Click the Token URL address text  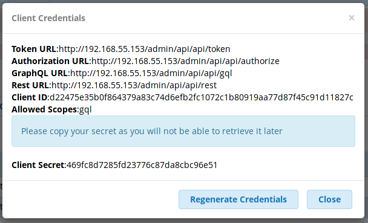(144, 49)
